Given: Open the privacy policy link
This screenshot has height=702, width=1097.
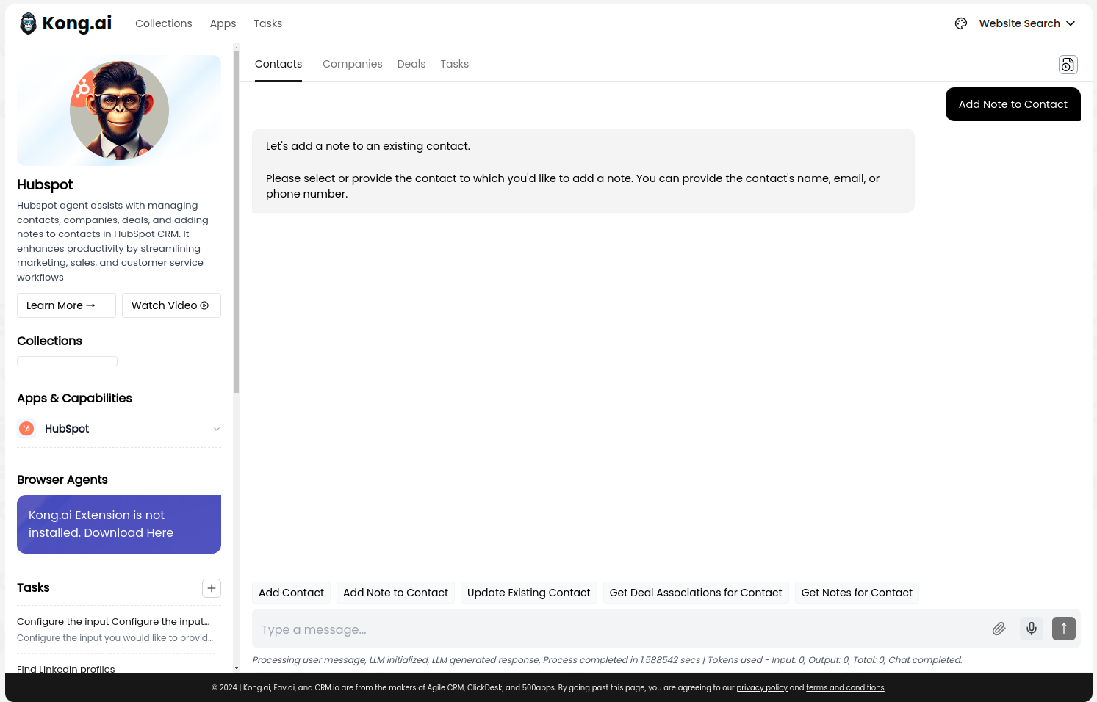Looking at the screenshot, I should click(x=762, y=687).
